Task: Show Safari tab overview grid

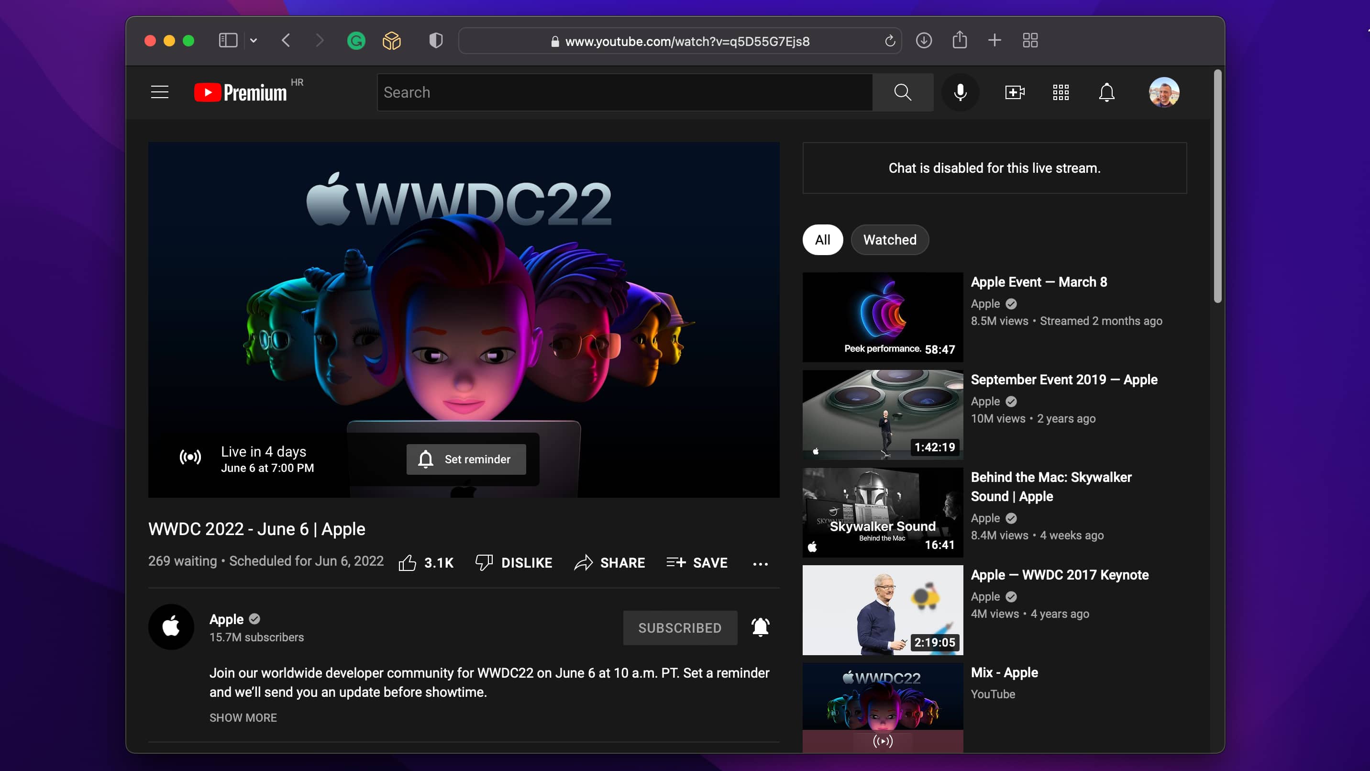Action: tap(1030, 40)
